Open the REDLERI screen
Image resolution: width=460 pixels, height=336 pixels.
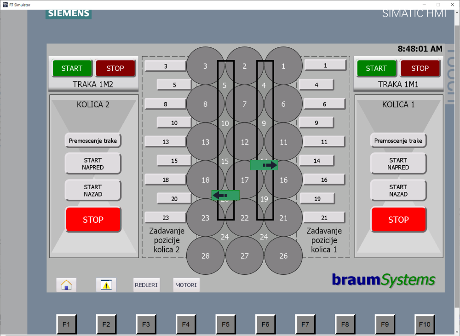pos(146,285)
